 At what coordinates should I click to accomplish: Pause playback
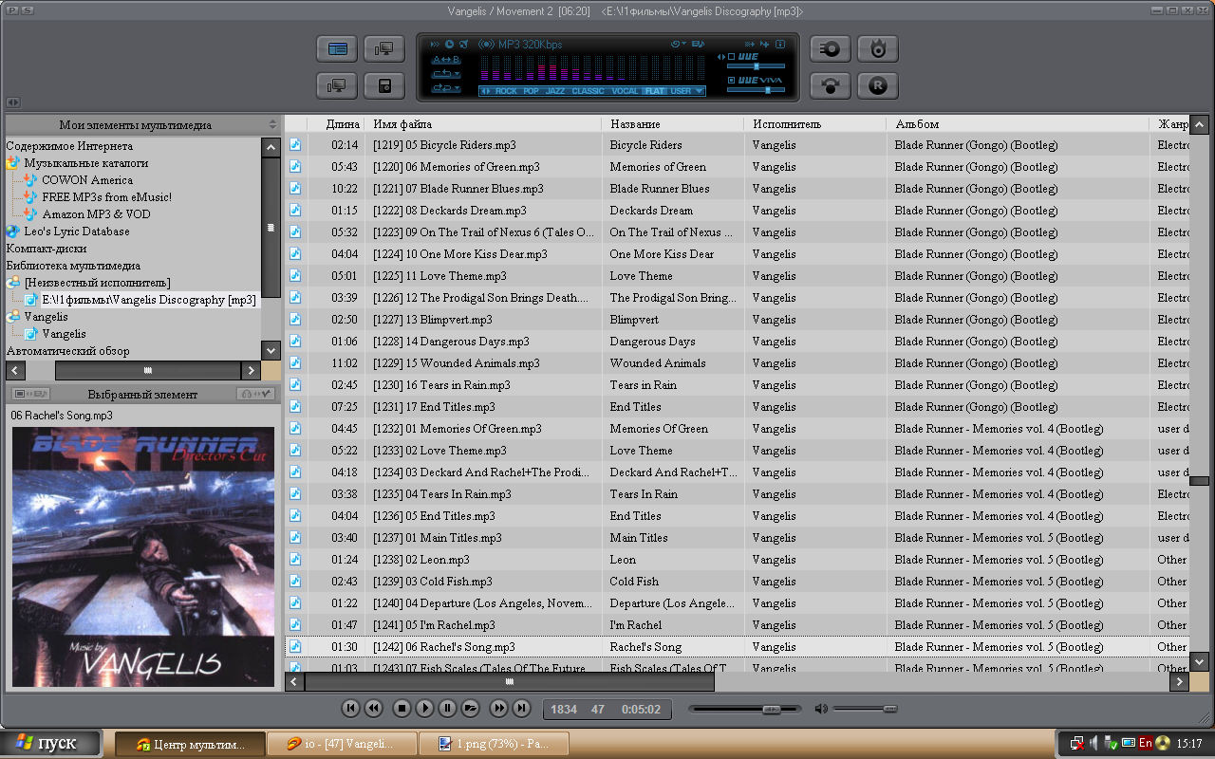coord(447,708)
